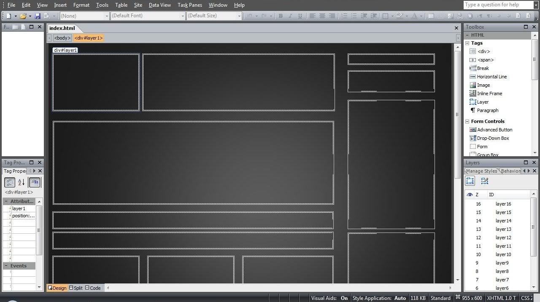
Task: Switch to the Code view tab
Action: coord(93,288)
